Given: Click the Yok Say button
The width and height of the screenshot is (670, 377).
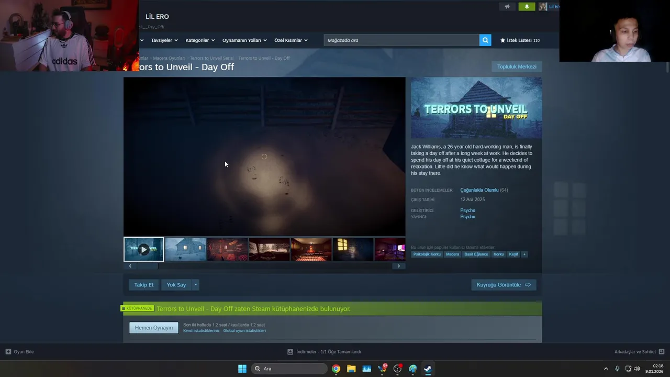Looking at the screenshot, I should point(176,285).
